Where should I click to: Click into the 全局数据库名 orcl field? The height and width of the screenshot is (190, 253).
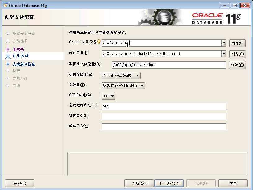(x=164, y=106)
